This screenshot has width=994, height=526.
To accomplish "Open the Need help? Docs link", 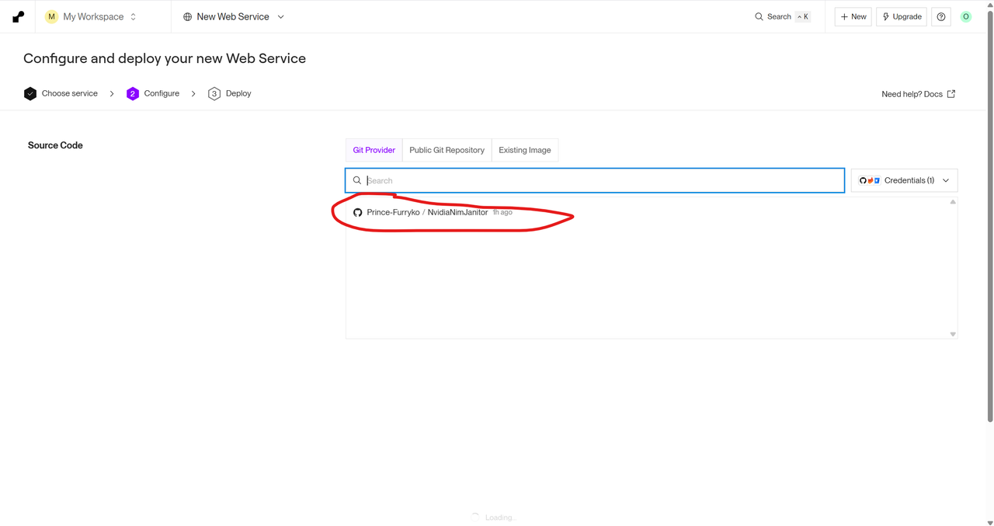I will 919,94.
